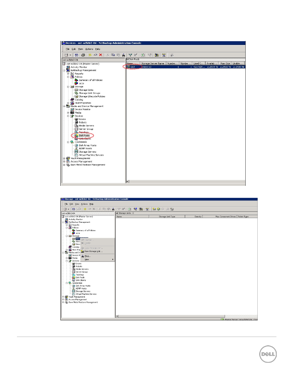294x380 pixels.
Task: Open View menu in Devices console window
Action: click(80, 49)
